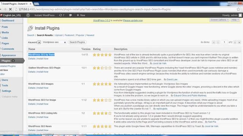This screenshot has width=243, height=136.
Task: Switch to the Popular tab
Action: coord(80,35)
